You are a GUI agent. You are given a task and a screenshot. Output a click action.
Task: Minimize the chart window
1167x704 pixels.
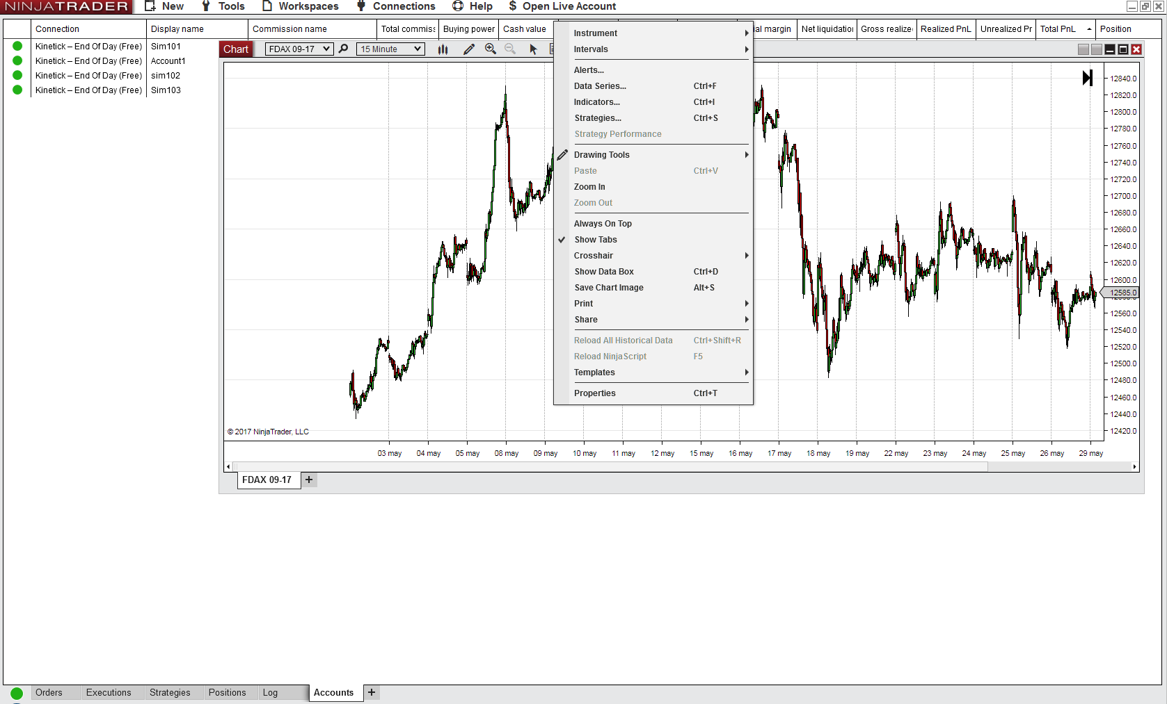(x=1110, y=49)
